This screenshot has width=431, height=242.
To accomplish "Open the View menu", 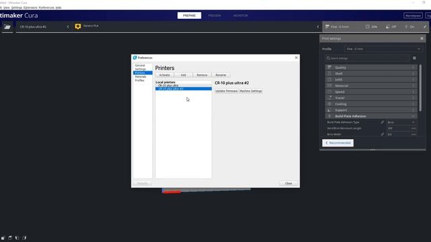I will coord(7,7).
